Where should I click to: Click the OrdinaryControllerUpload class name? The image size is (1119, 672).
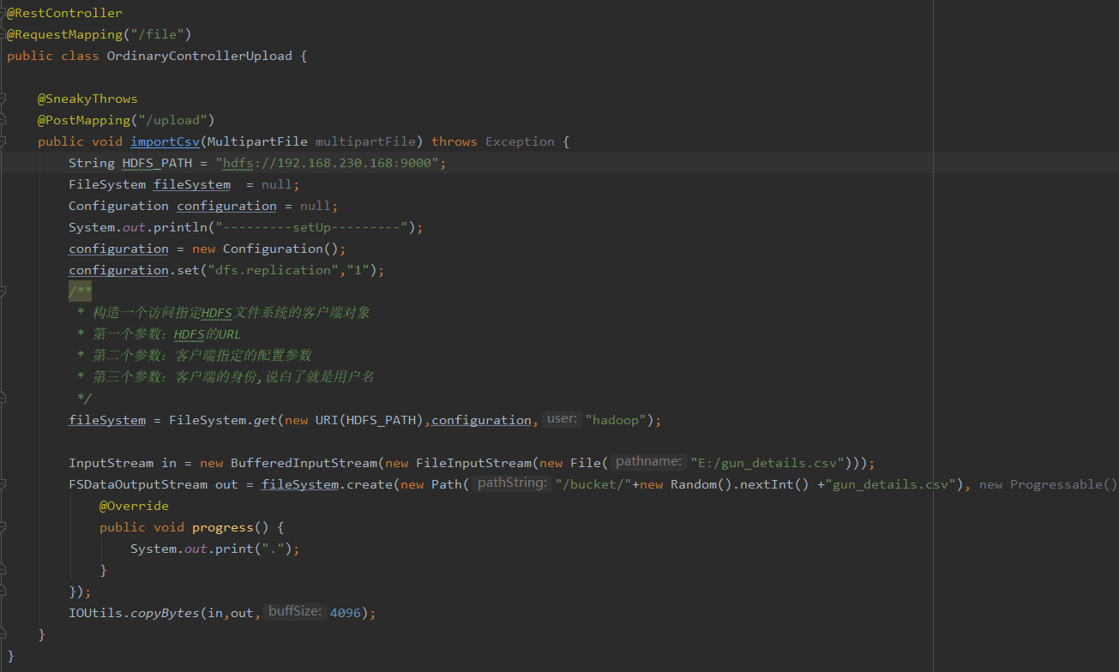coord(199,56)
